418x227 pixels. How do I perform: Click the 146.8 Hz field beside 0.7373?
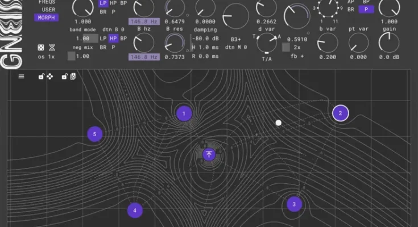coord(144,57)
